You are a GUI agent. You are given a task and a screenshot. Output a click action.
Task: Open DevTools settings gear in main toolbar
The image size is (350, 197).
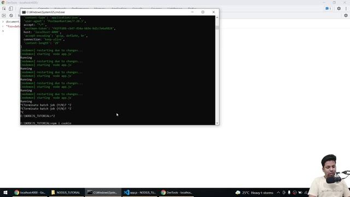[339, 9]
